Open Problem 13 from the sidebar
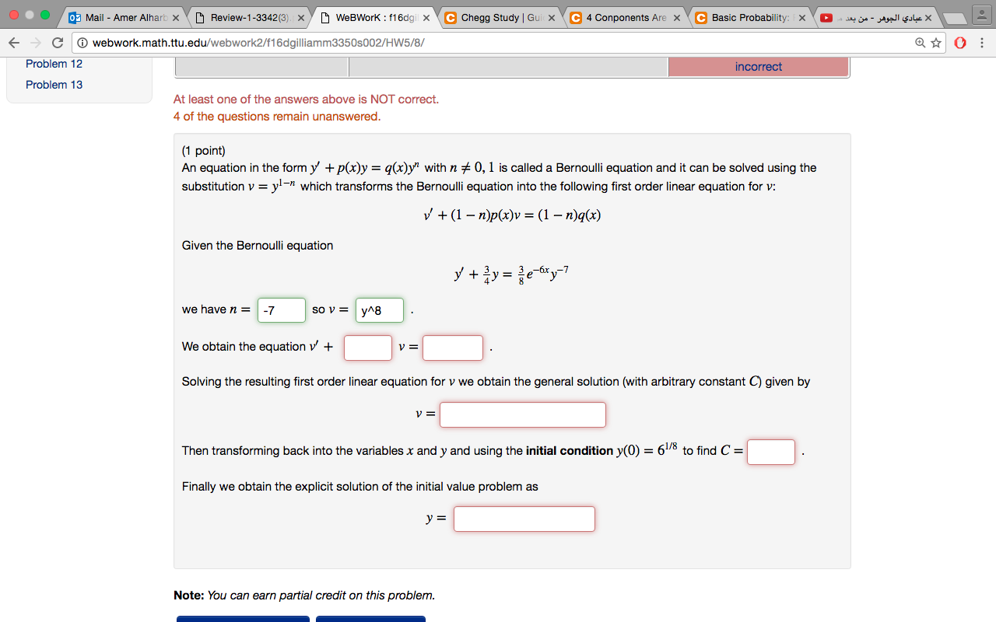 coord(54,84)
